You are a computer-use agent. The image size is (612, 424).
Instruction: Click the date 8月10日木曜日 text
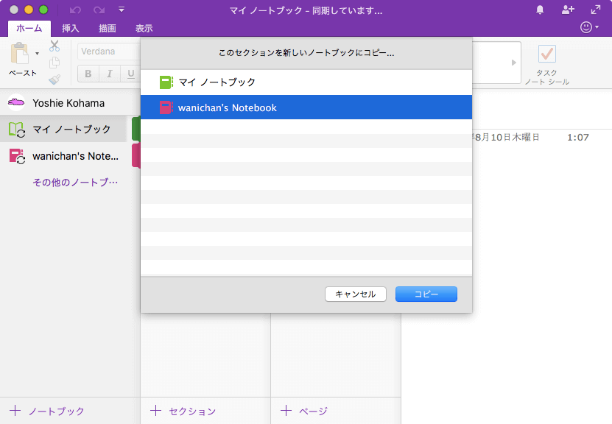pos(506,138)
